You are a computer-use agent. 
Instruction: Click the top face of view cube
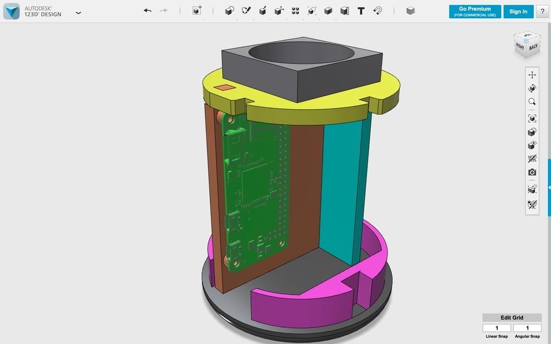point(527,35)
